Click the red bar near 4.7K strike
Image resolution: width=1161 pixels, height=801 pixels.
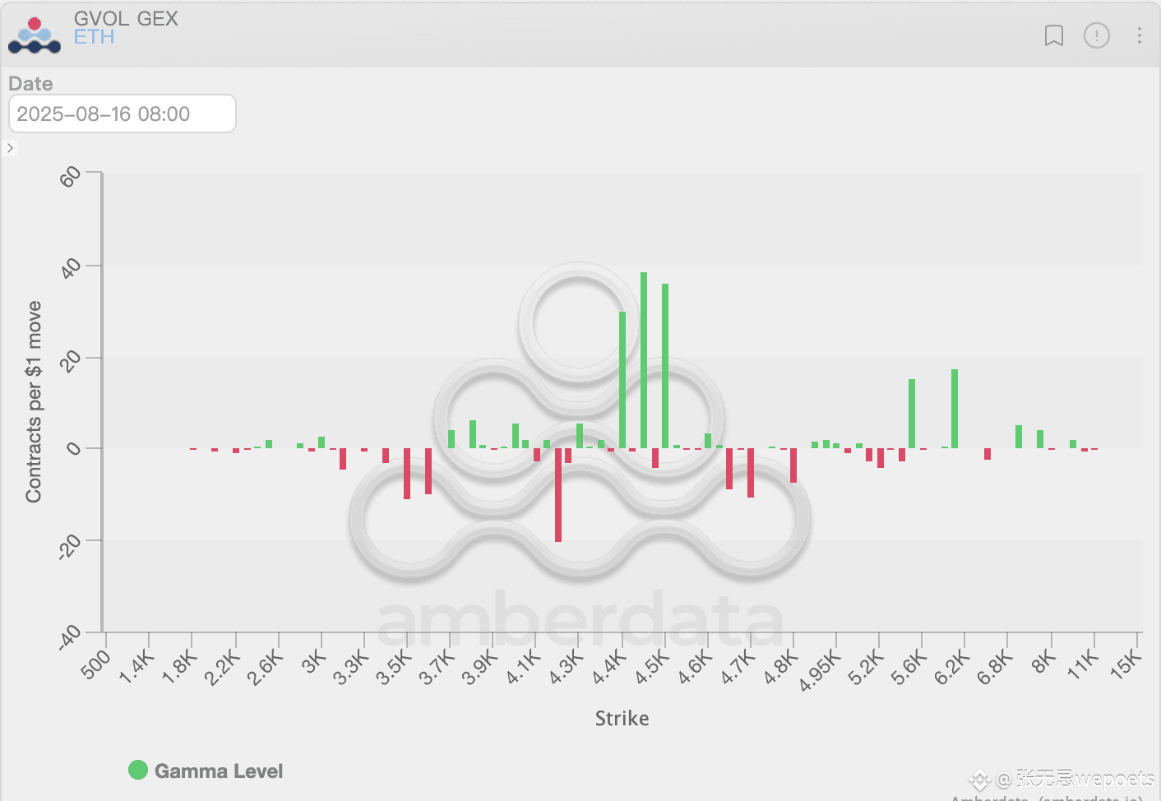(751, 473)
